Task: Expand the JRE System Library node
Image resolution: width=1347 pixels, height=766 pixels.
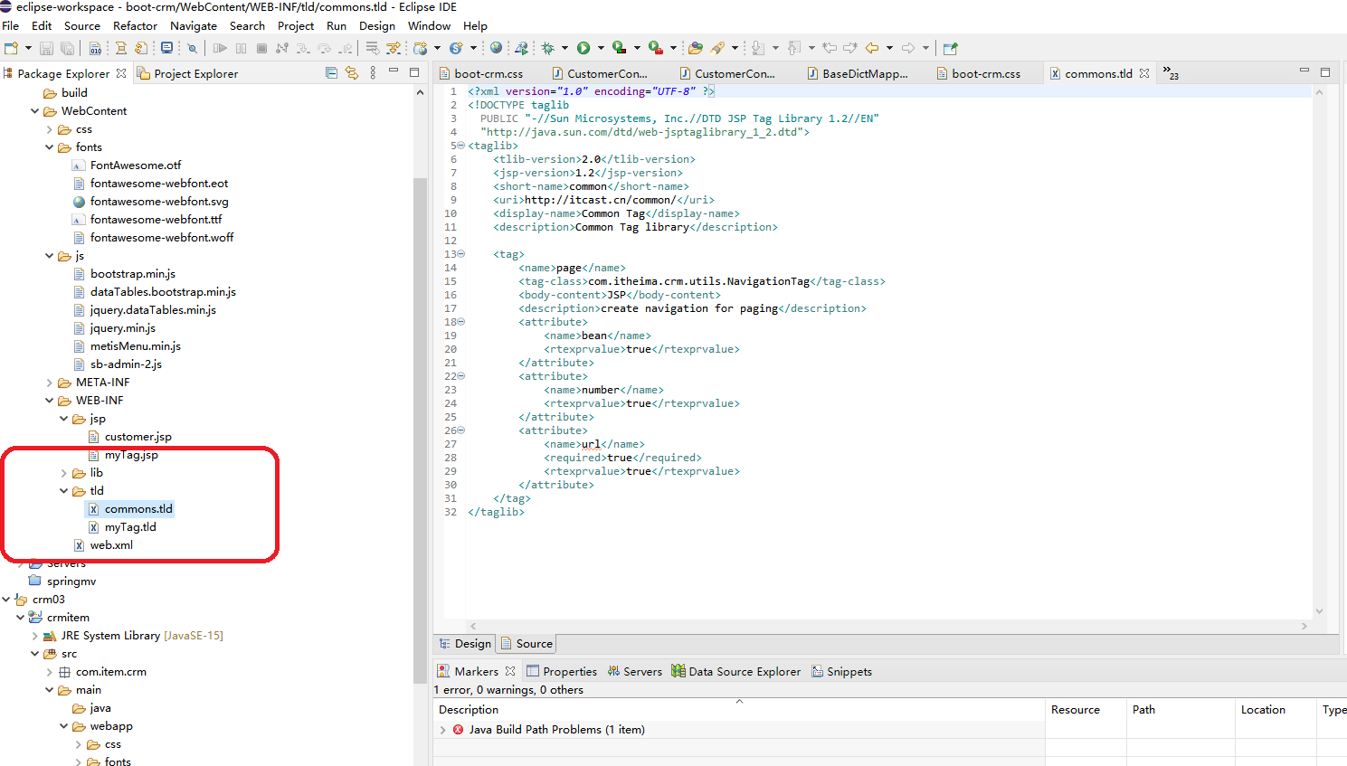Action: point(34,636)
